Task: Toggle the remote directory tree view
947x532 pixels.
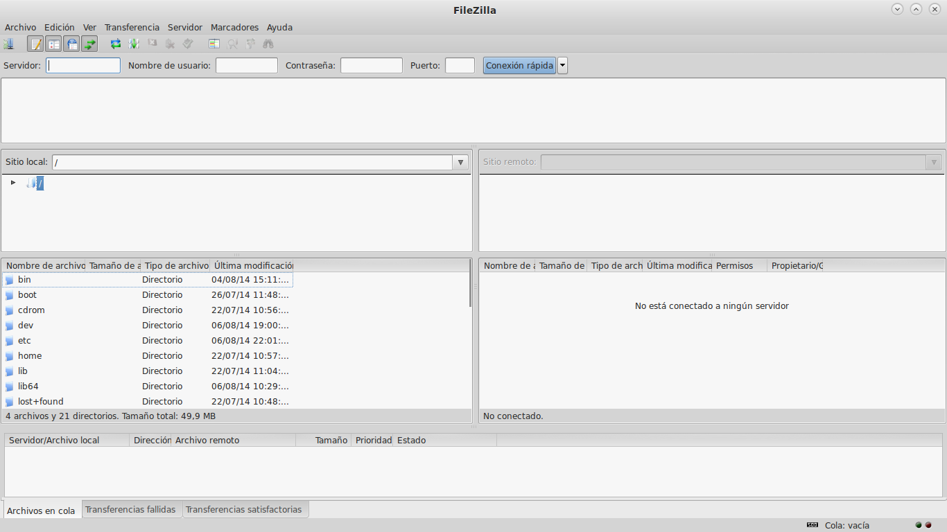Action: (x=71, y=44)
